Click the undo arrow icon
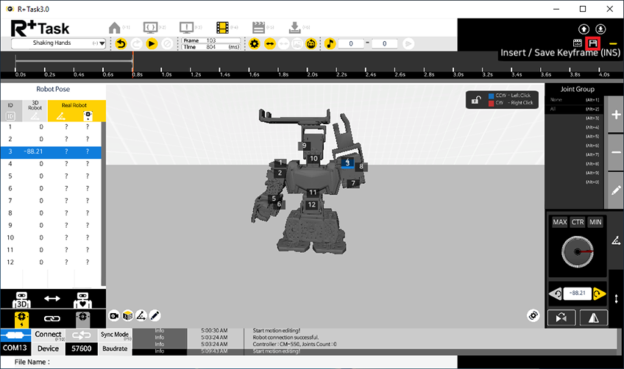 tap(122, 44)
